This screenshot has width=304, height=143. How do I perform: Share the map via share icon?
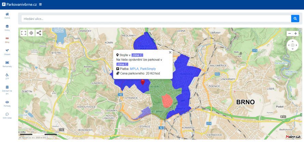pos(39,33)
